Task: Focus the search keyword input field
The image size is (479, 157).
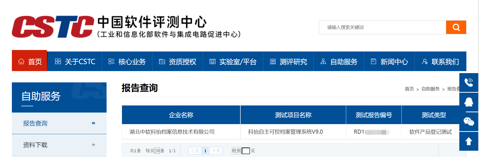Action: click(383, 27)
